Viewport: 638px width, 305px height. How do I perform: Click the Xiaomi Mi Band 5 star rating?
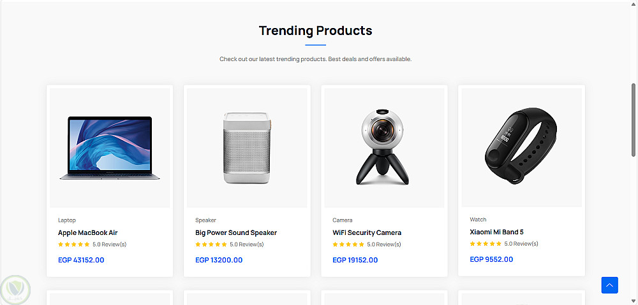coord(486,244)
